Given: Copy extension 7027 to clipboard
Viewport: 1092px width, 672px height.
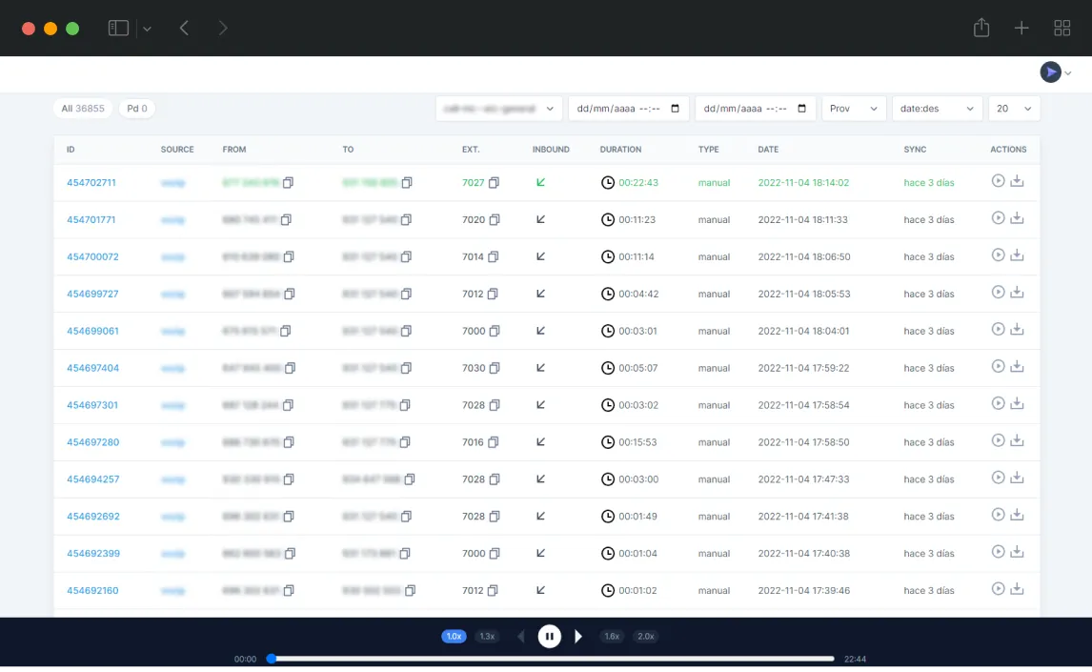Looking at the screenshot, I should tap(495, 183).
